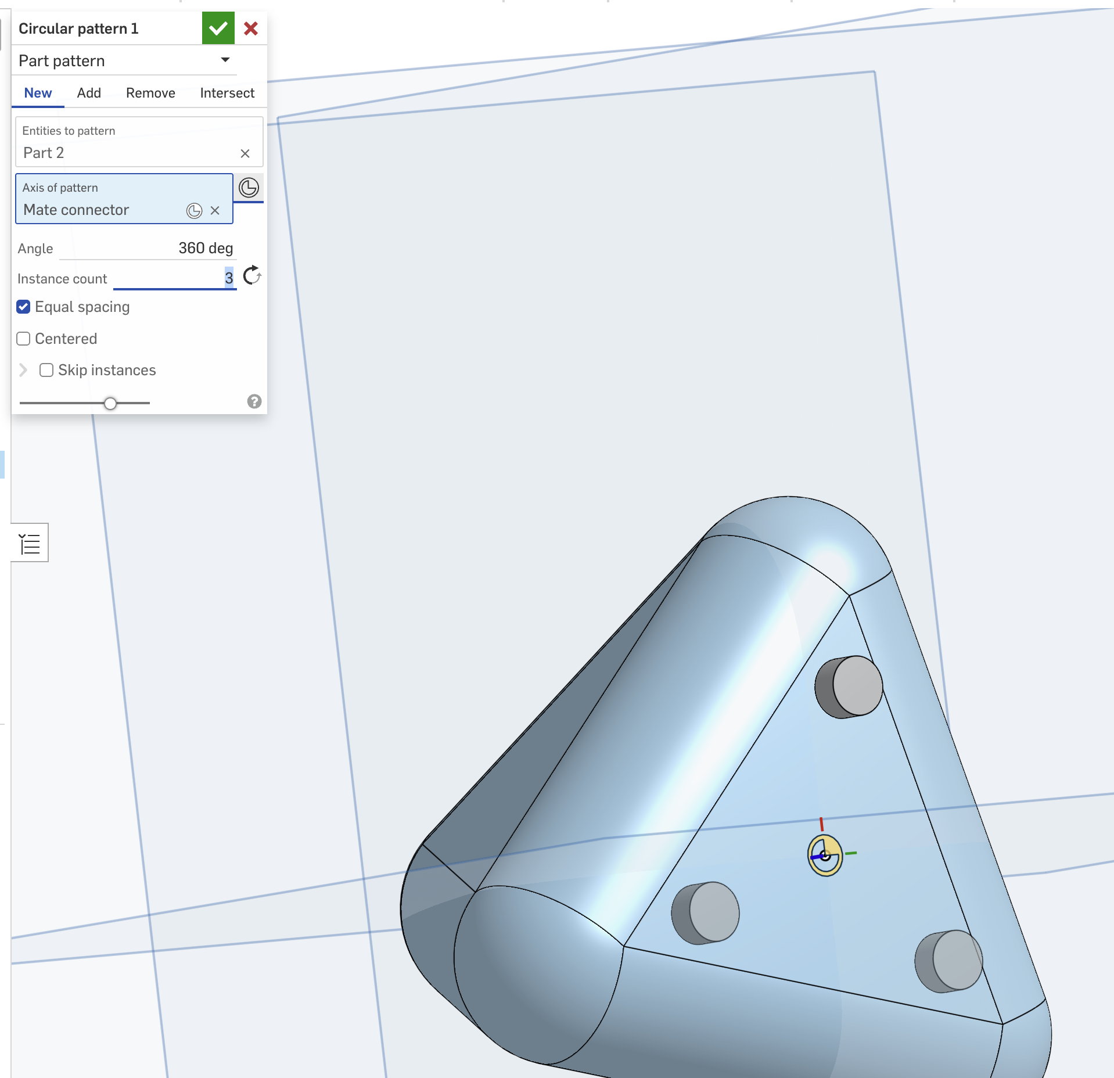Remove Part 2 from entities to pattern
This screenshot has height=1078, width=1114.
pos(245,153)
